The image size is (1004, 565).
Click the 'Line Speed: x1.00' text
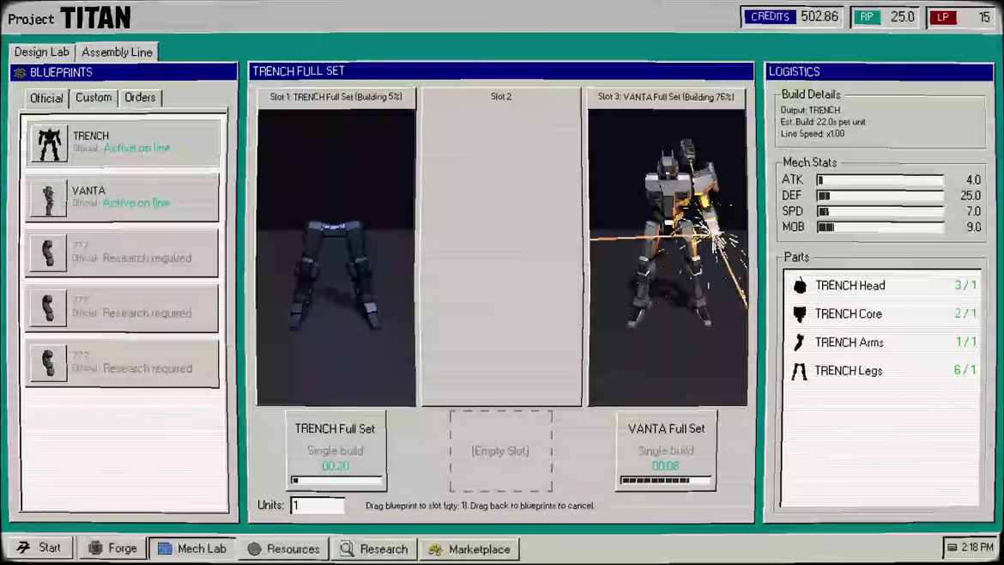coord(812,134)
